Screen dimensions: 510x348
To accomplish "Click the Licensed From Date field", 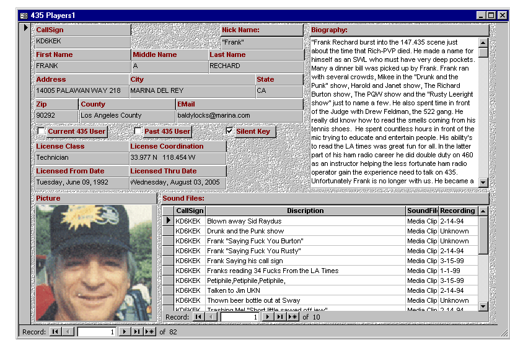I will coord(82,183).
